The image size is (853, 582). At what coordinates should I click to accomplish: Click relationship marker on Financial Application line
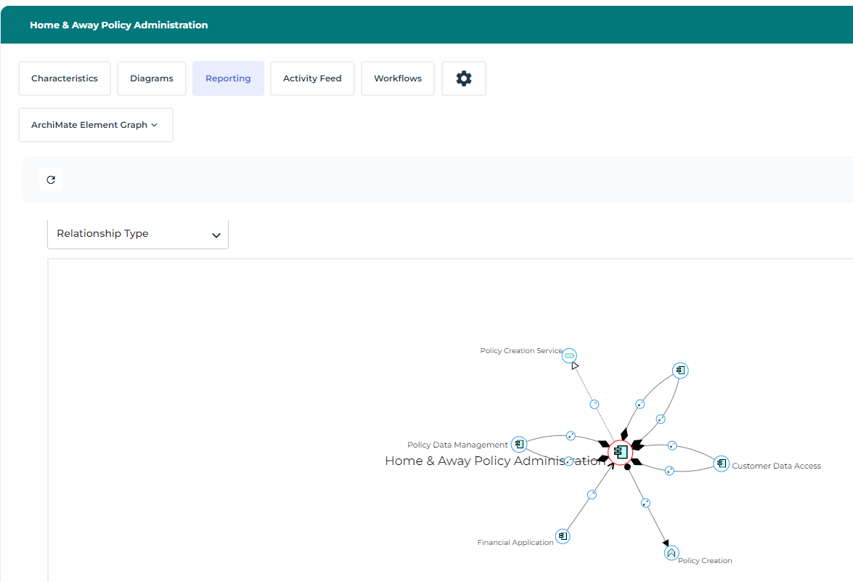click(x=592, y=495)
